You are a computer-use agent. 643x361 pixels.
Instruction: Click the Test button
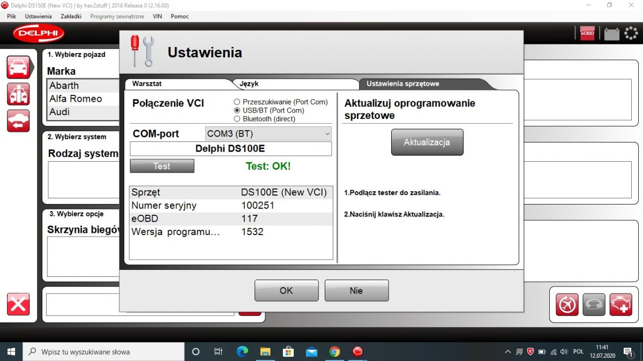tap(162, 166)
